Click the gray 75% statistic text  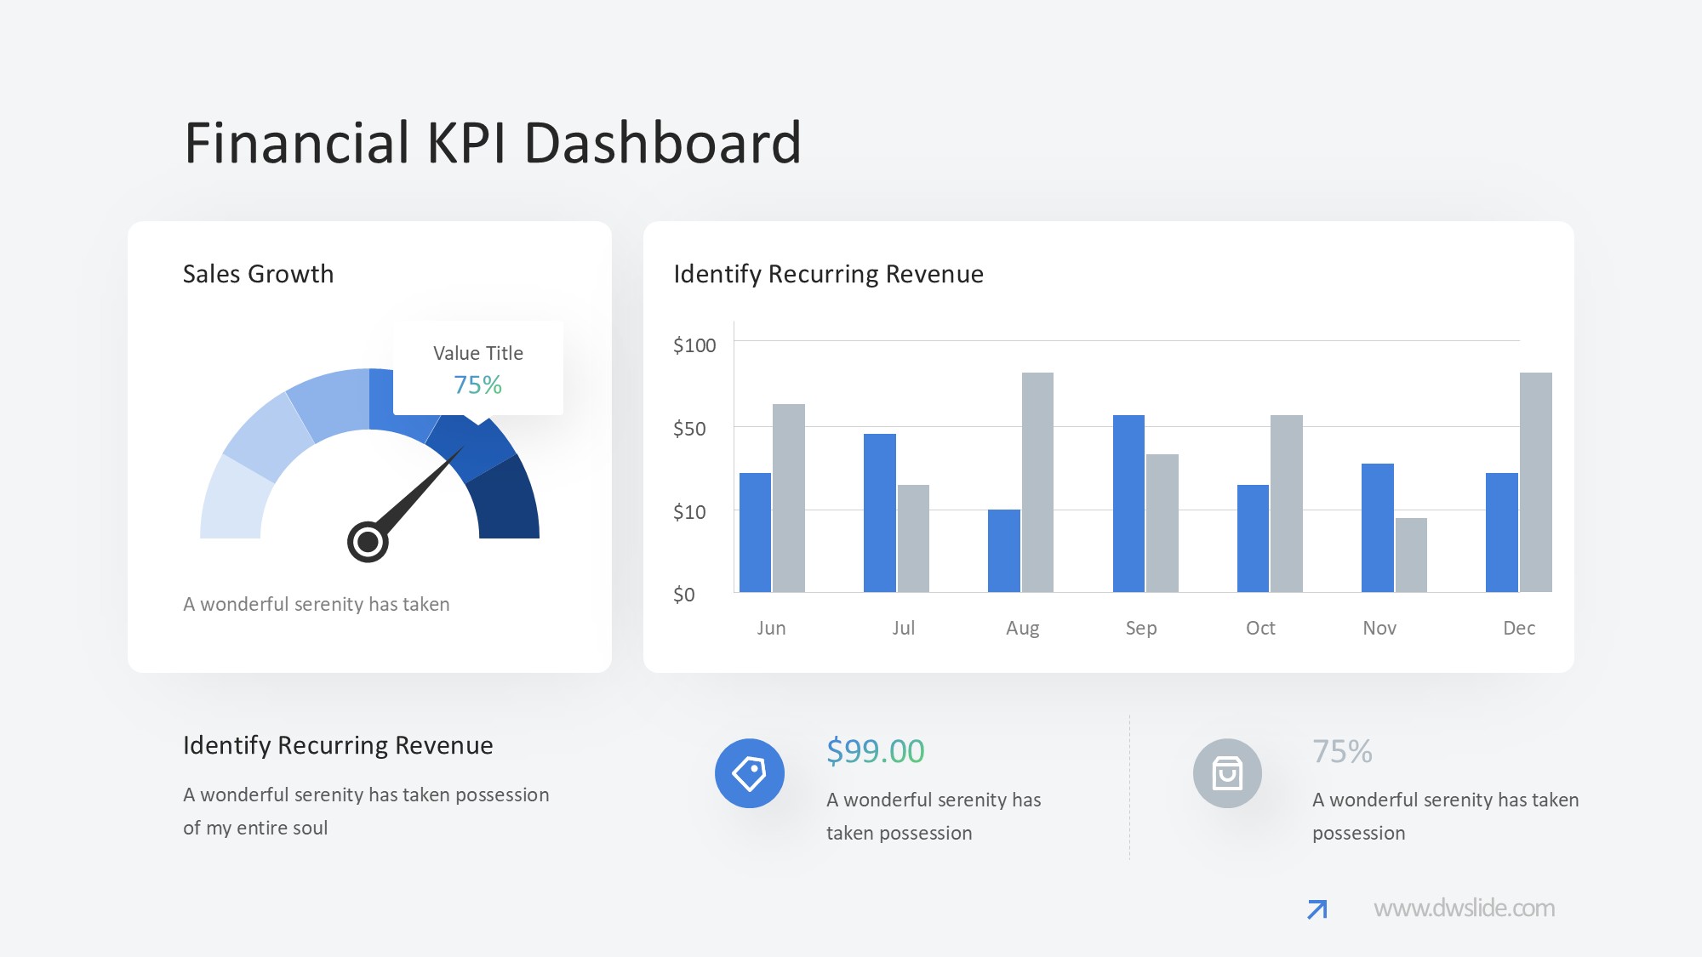tap(1342, 751)
